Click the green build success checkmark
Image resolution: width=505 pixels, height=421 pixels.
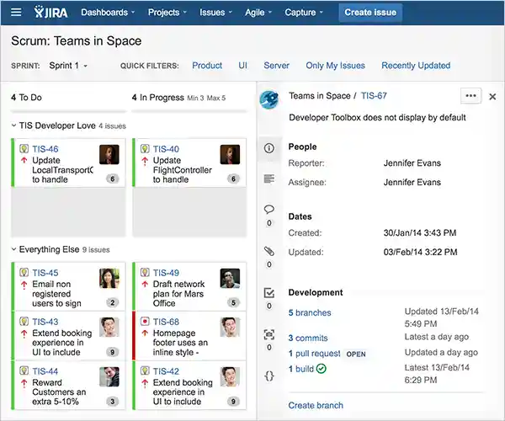[322, 369]
